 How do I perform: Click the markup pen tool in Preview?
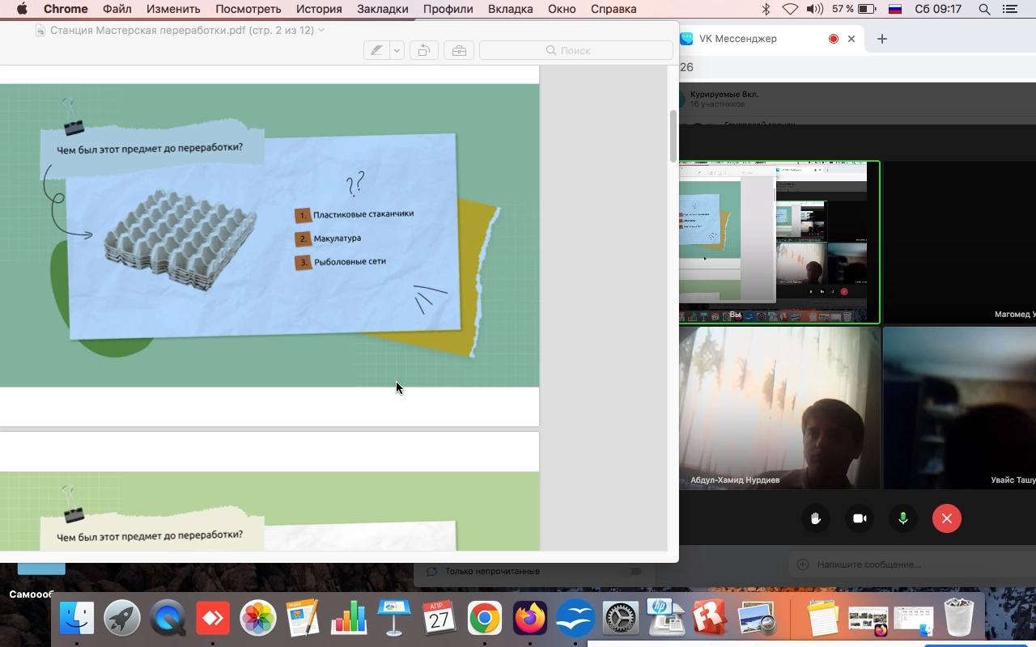coord(376,50)
